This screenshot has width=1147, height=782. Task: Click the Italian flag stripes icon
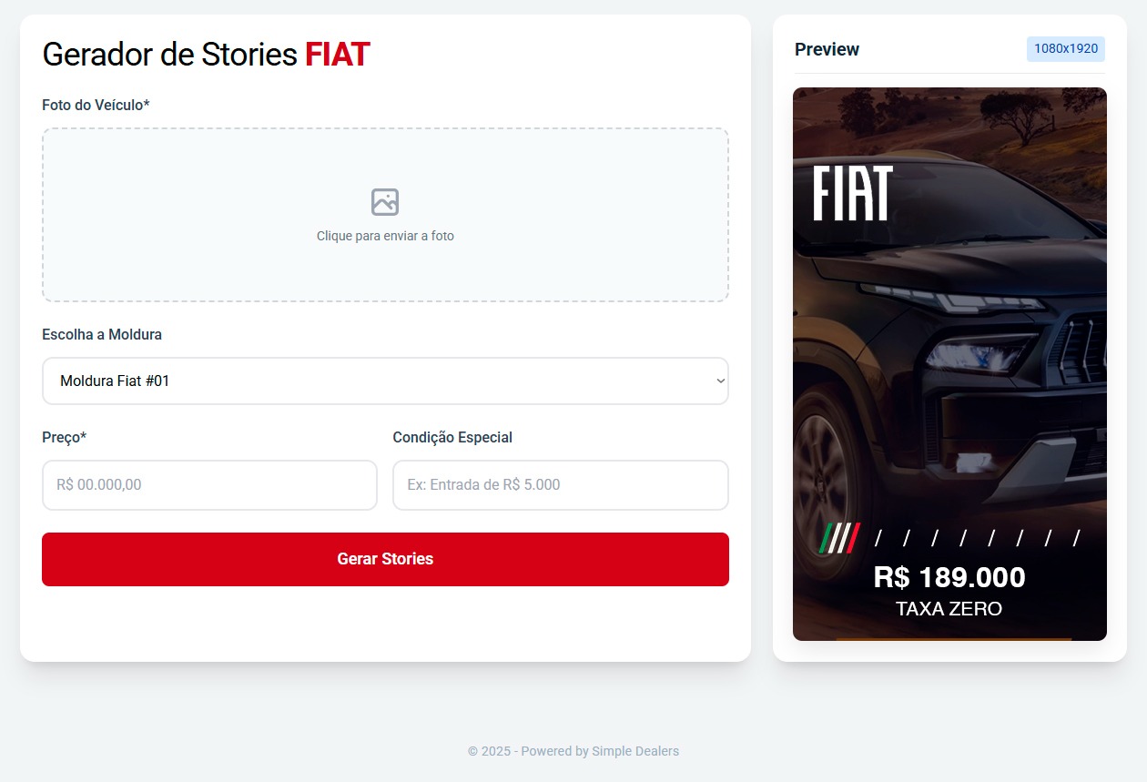[x=839, y=538]
